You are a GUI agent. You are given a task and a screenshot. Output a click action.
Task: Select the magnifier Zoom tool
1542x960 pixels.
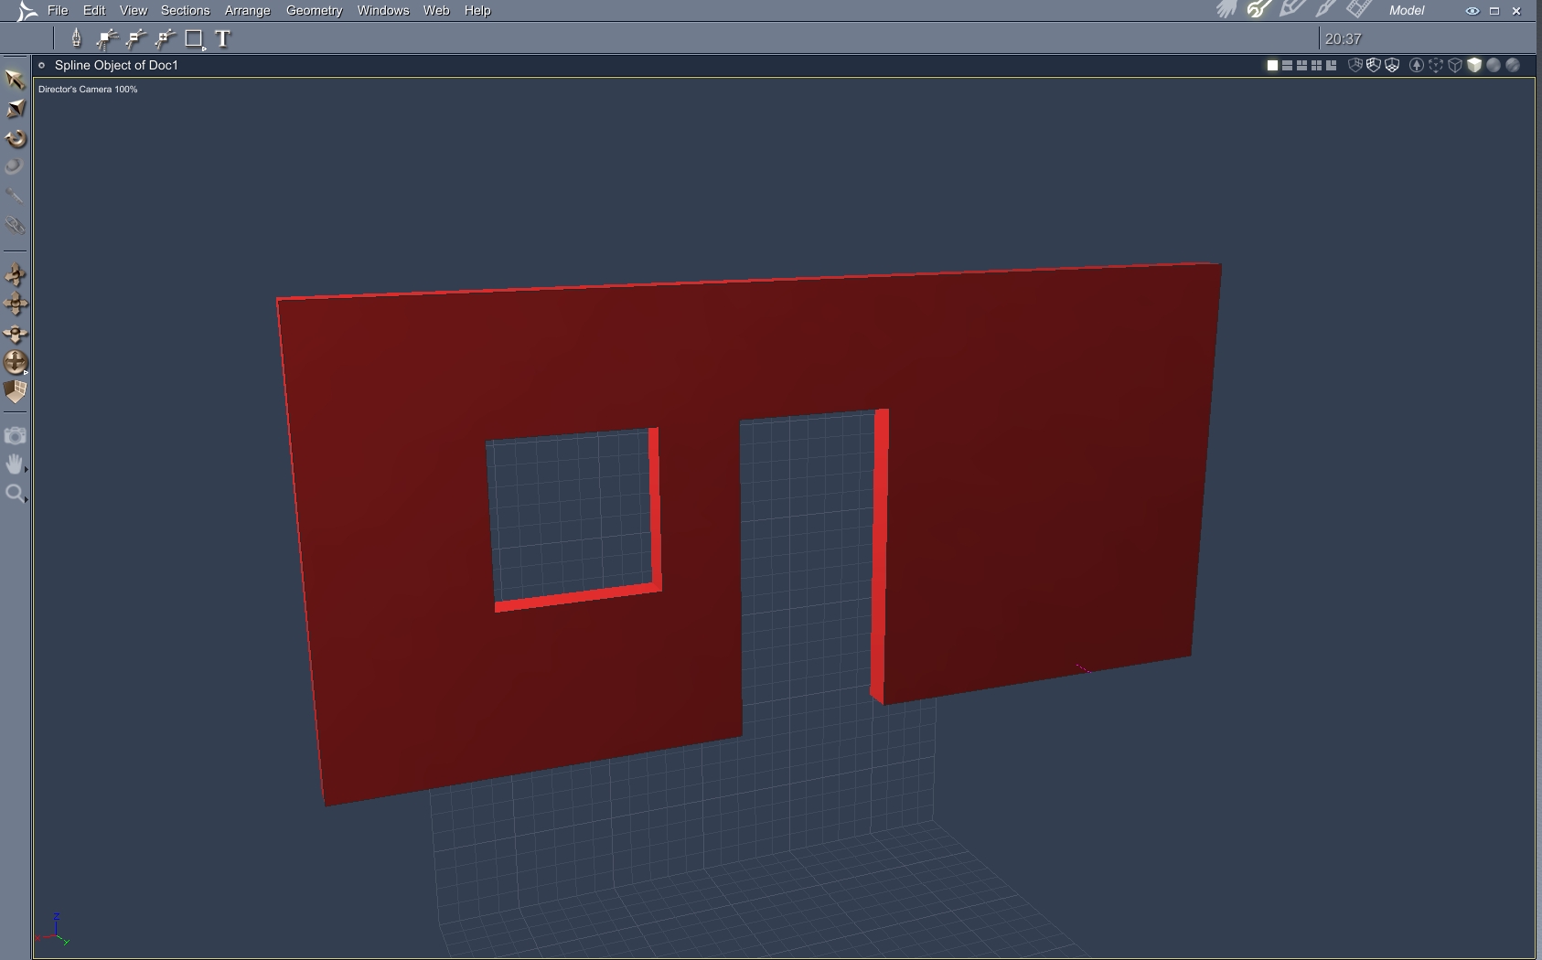coord(15,494)
